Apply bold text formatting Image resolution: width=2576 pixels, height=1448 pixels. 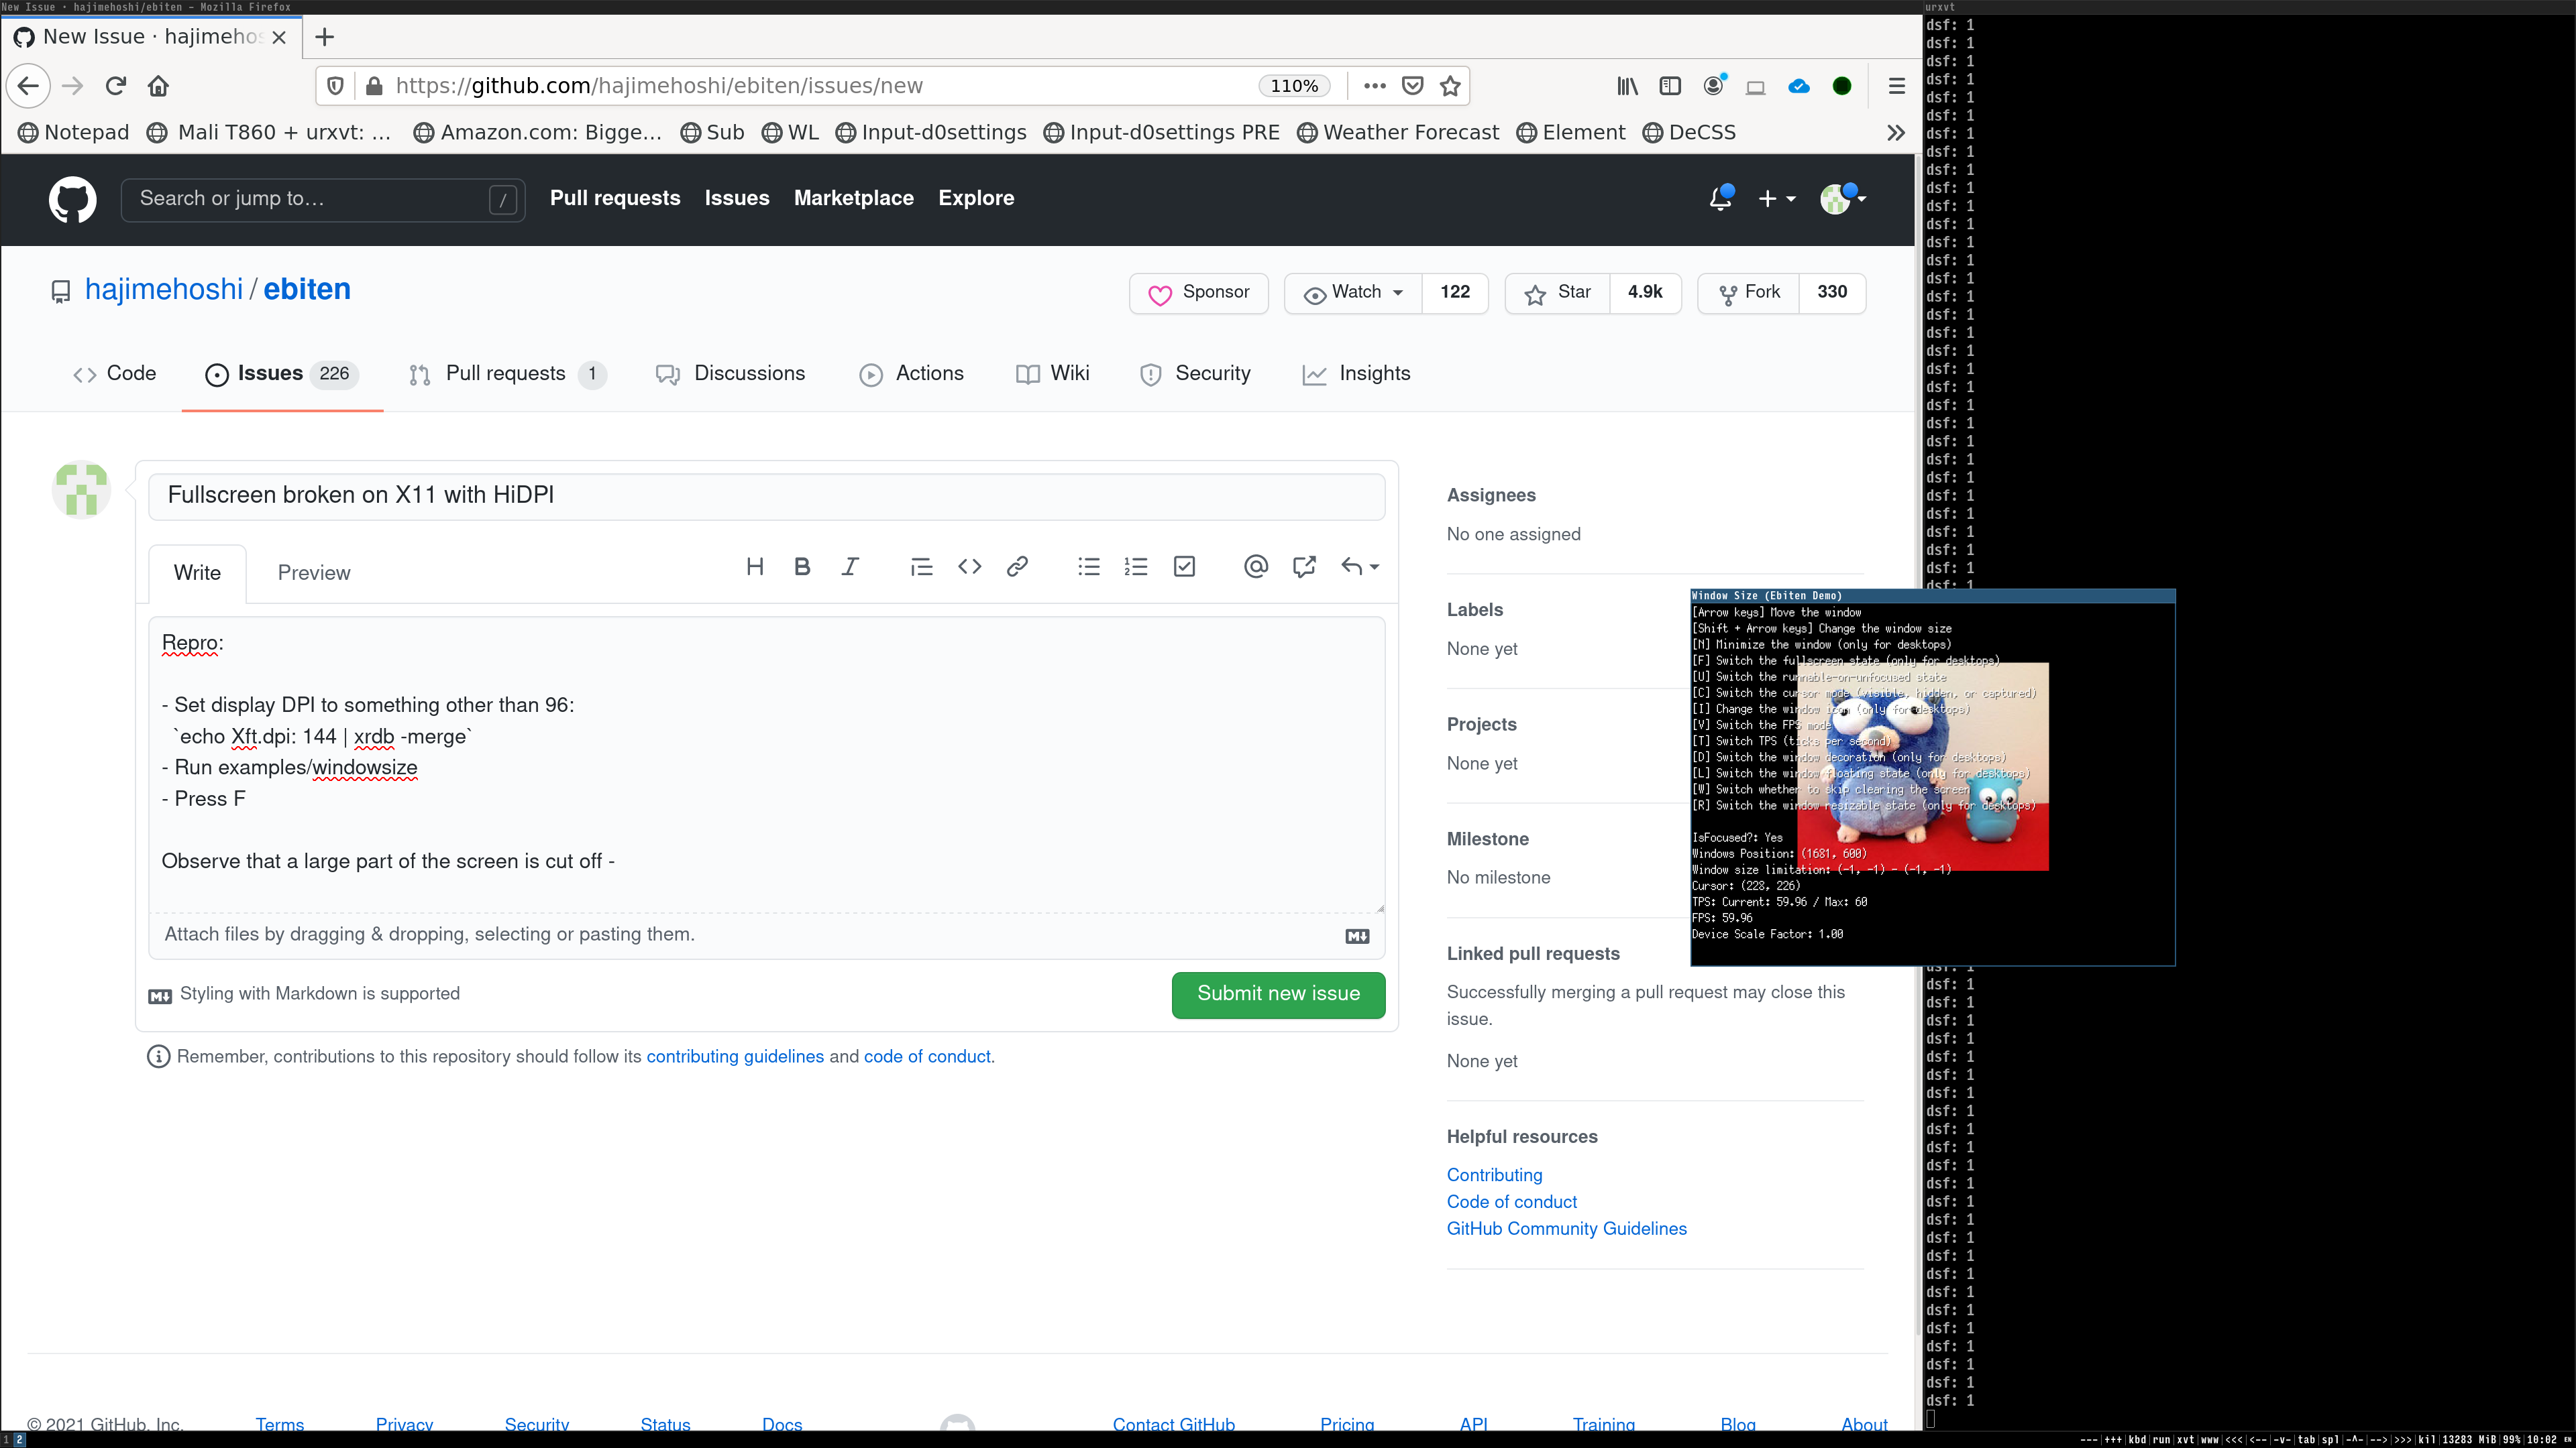(x=802, y=566)
